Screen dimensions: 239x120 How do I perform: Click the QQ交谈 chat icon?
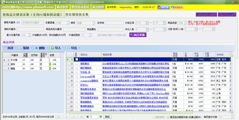coord(163,7)
